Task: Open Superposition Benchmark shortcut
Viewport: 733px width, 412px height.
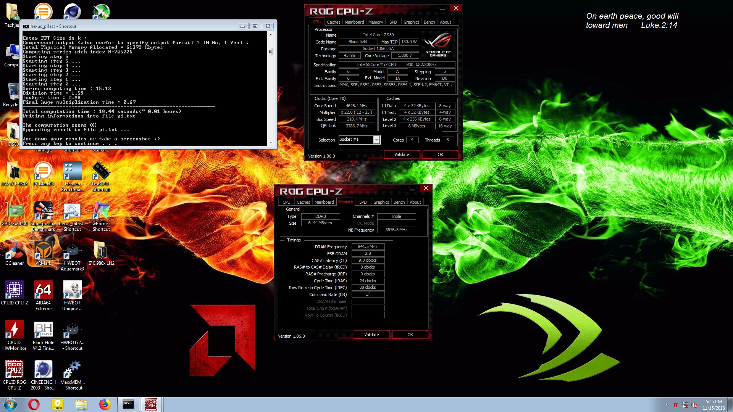Action: [43, 216]
